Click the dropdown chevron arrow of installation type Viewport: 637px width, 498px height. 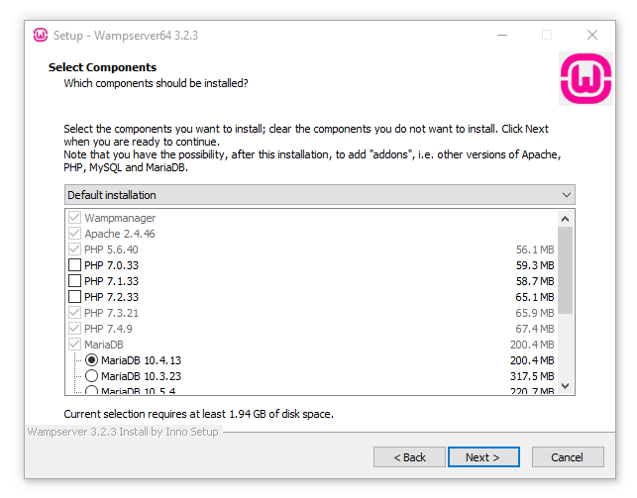point(567,195)
